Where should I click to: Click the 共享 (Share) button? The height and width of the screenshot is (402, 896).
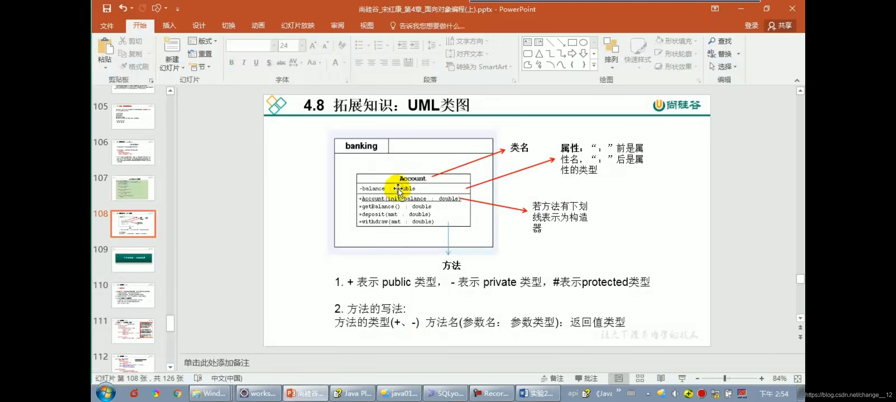point(780,26)
